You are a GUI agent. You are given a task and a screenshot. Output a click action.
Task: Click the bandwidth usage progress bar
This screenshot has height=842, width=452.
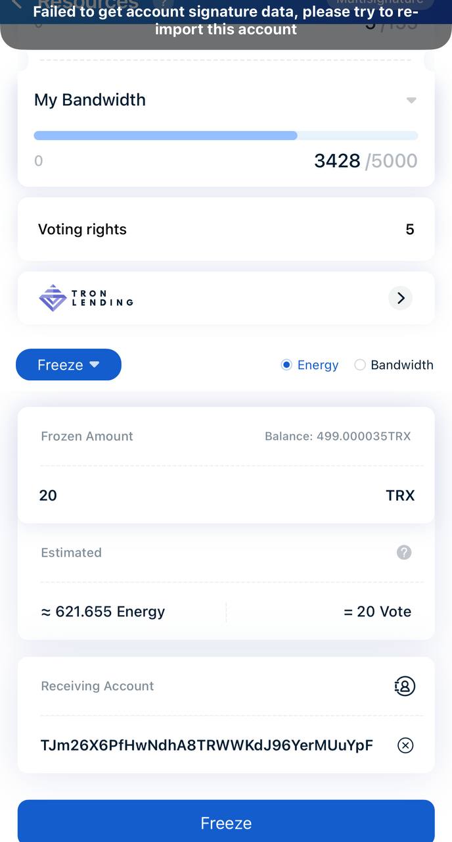[x=226, y=136]
